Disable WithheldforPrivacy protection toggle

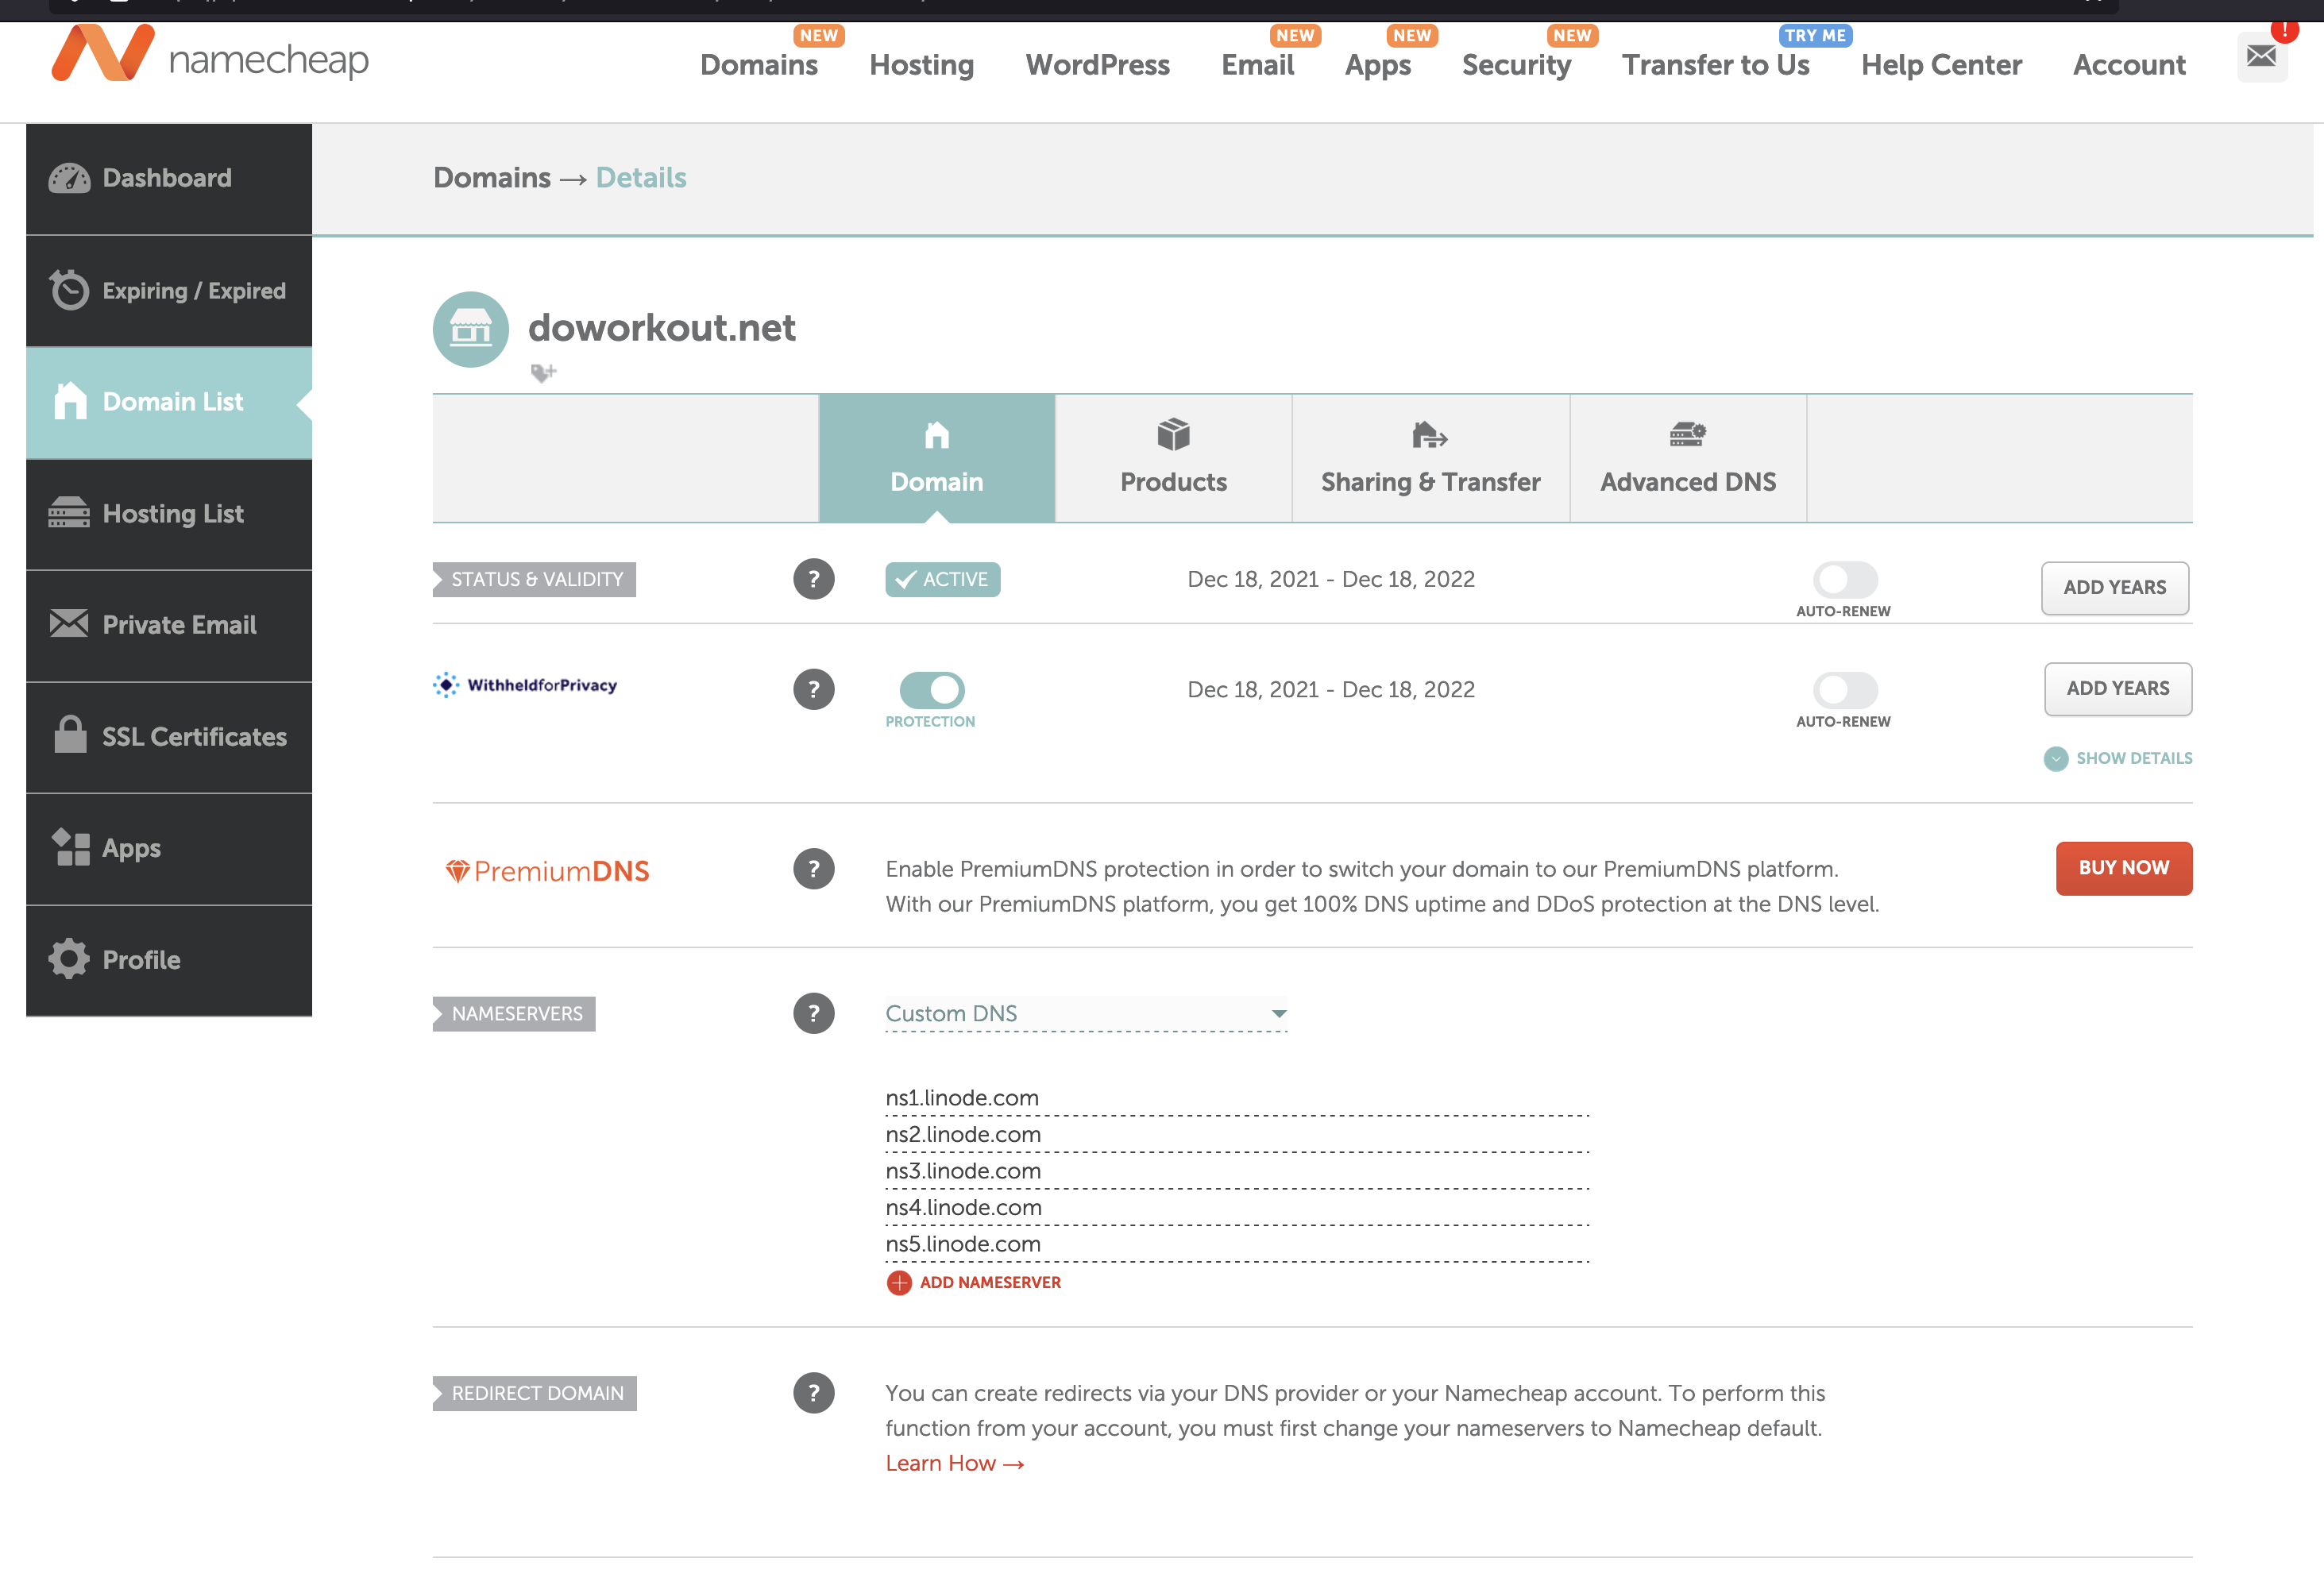[932, 689]
